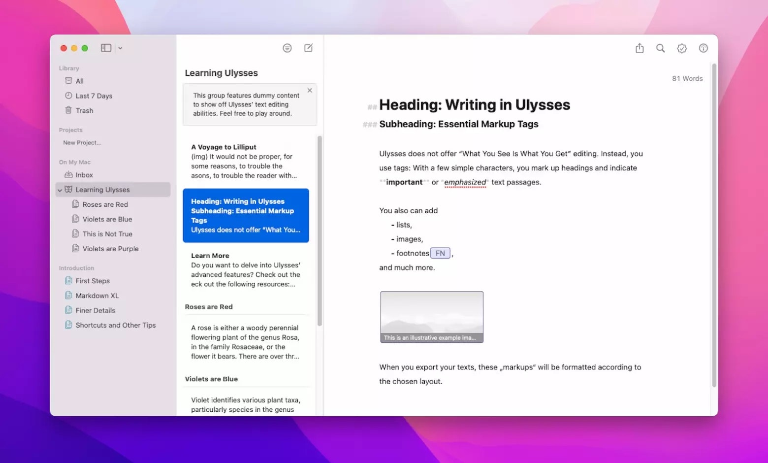This screenshot has height=463, width=768.
Task: Click the Projects section label
Action: (70, 130)
